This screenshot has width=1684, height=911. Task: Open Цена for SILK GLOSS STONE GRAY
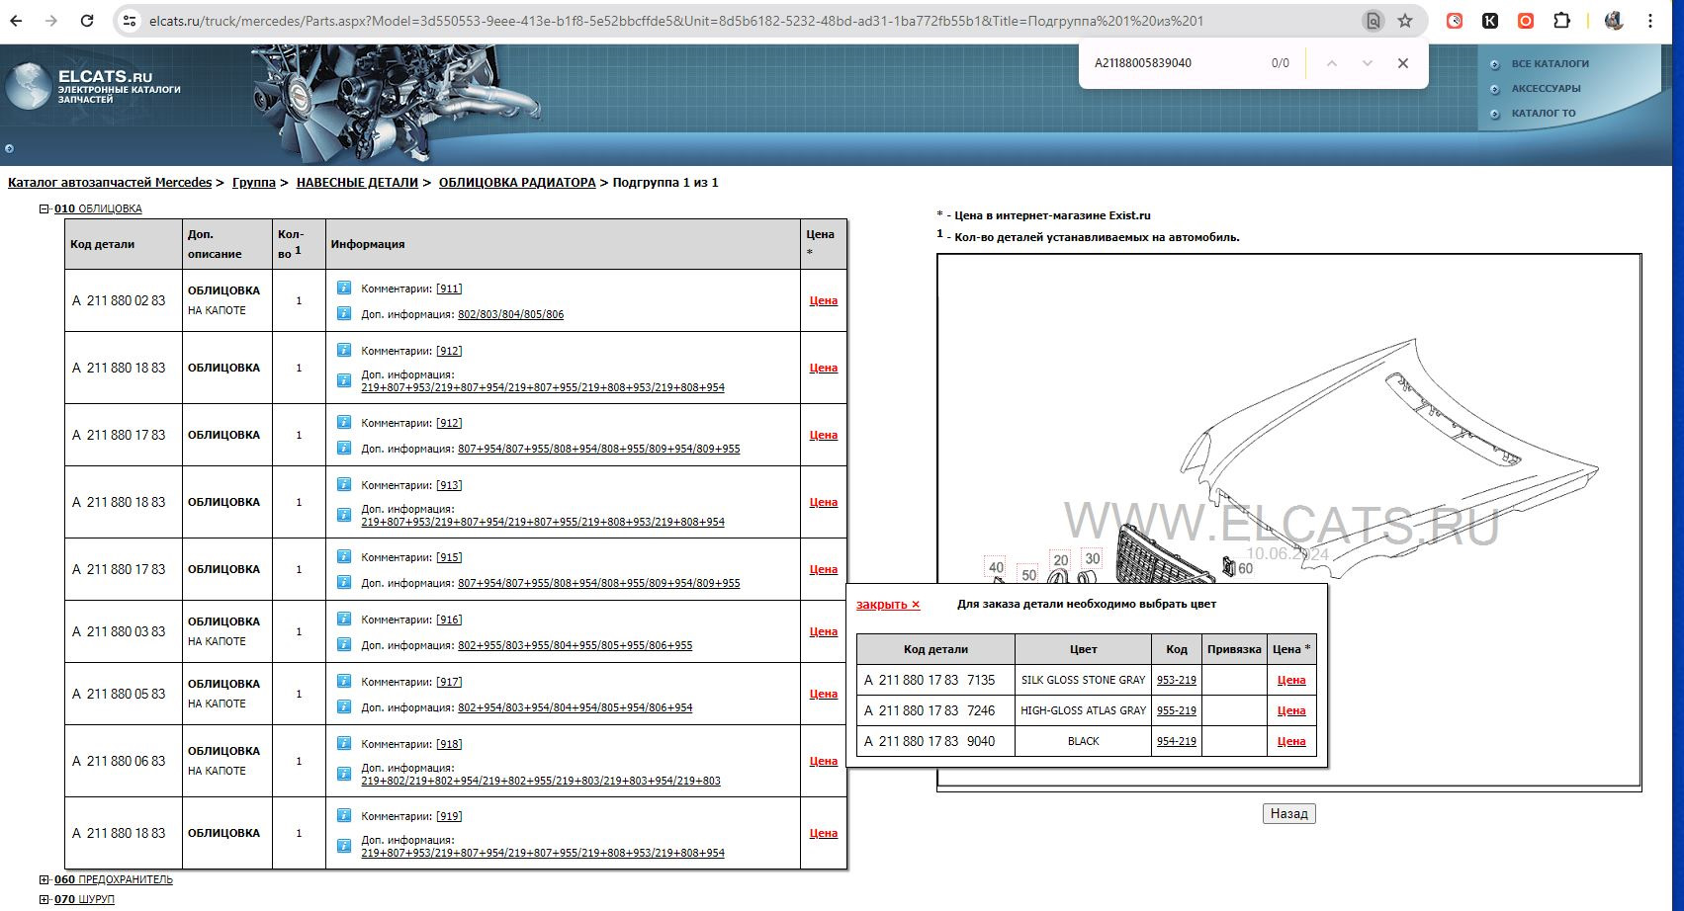[x=1291, y=680]
